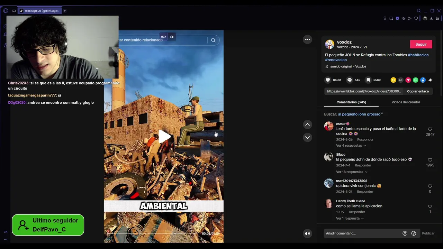This screenshot has height=249, width=443.
Task: Like the video with heart icon
Action: 328,80
